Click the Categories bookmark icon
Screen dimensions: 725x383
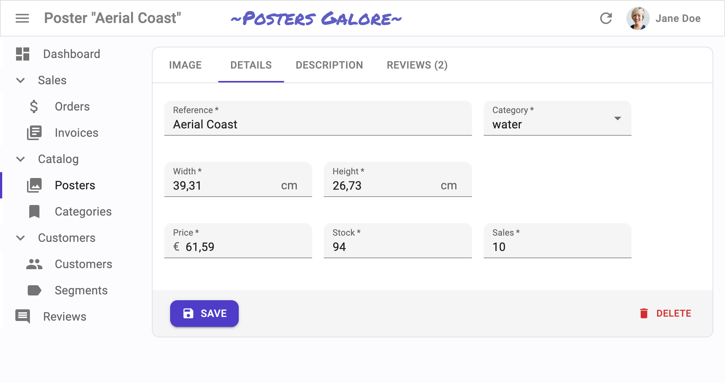pyautogui.click(x=34, y=212)
